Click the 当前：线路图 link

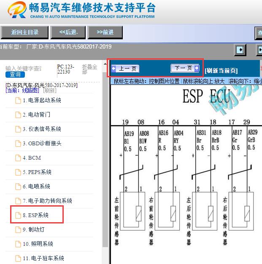pyautogui.click(x=22, y=90)
